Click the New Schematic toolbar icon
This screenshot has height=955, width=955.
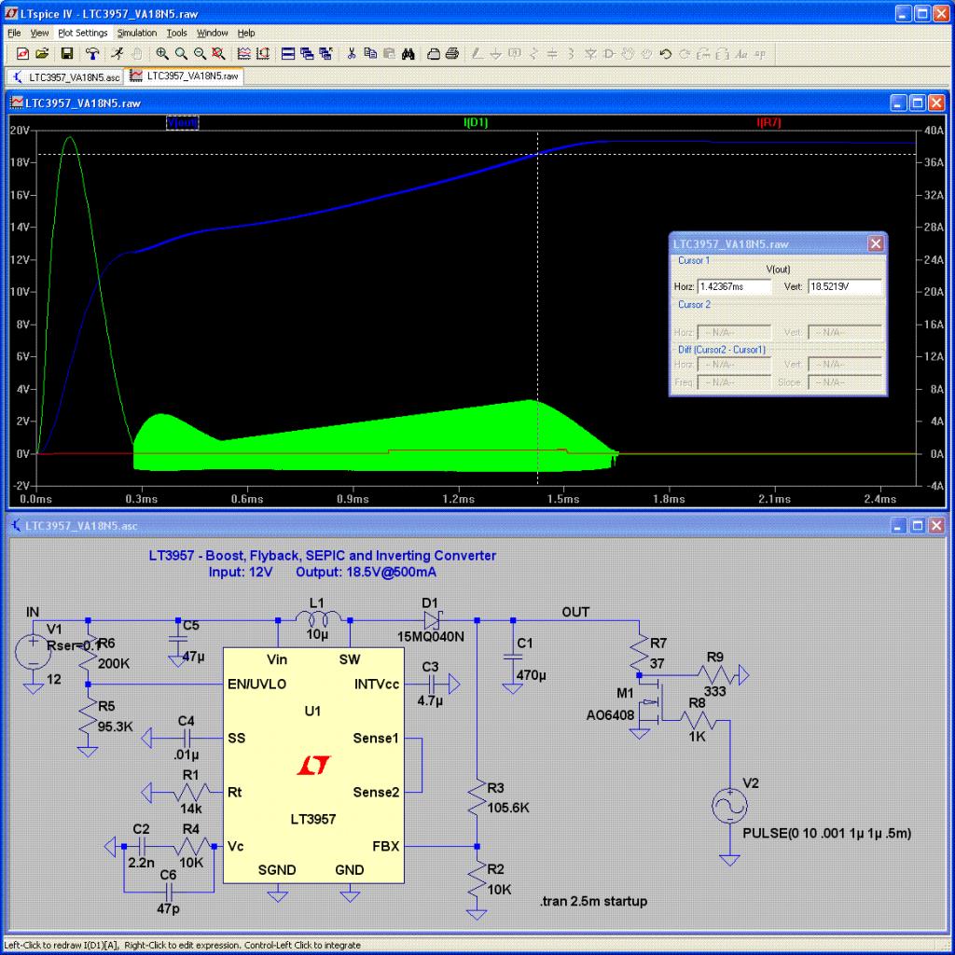(22, 53)
